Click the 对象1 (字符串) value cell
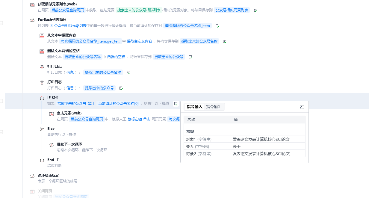 point(268,139)
